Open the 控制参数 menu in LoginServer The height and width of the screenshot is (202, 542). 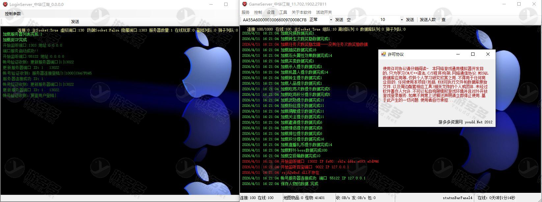[13, 14]
